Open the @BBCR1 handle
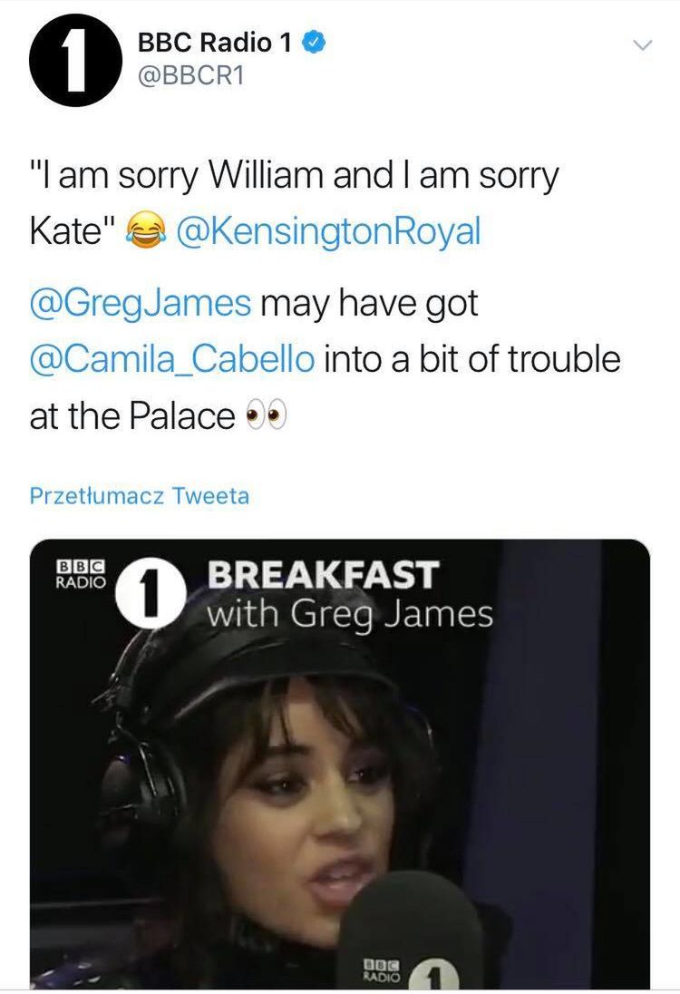 pos(192,78)
